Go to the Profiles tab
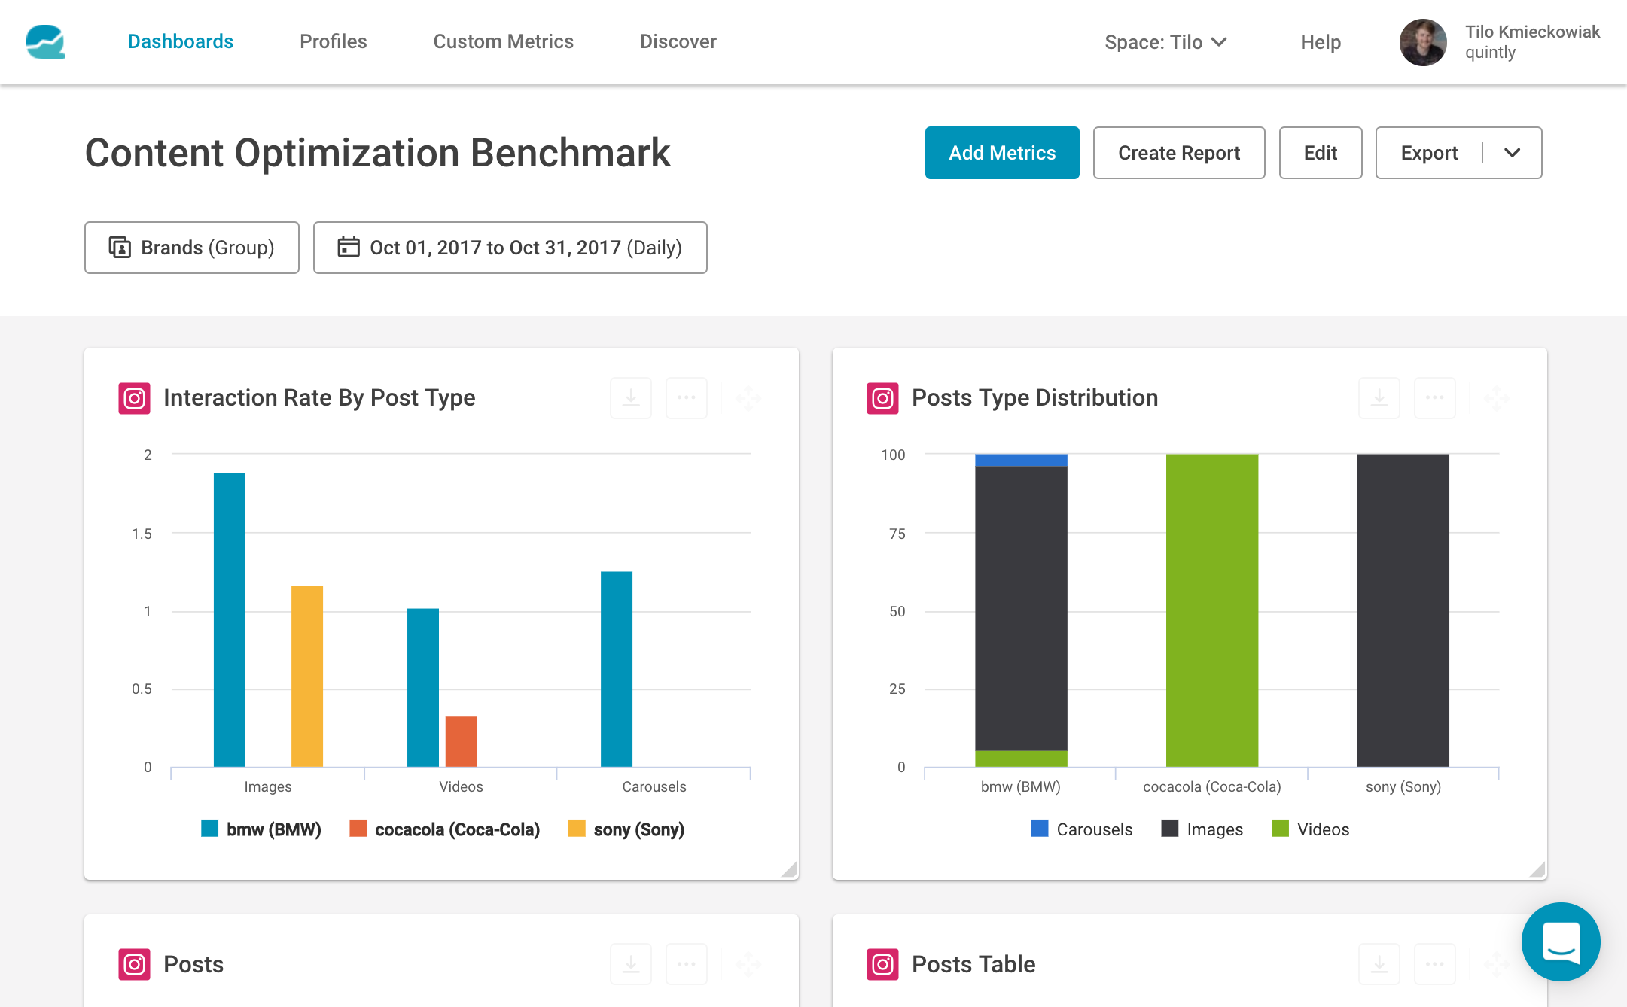 [333, 41]
